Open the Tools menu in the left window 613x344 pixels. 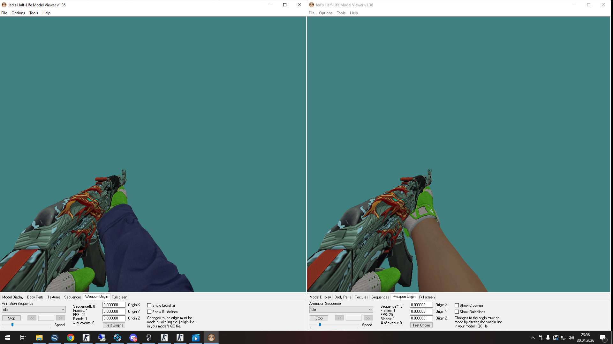tap(34, 13)
